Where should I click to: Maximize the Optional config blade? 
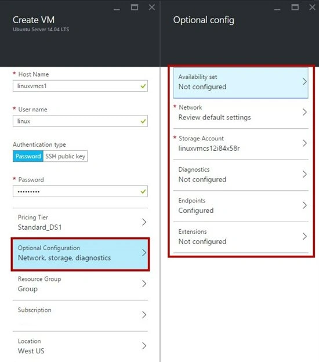pos(295,8)
